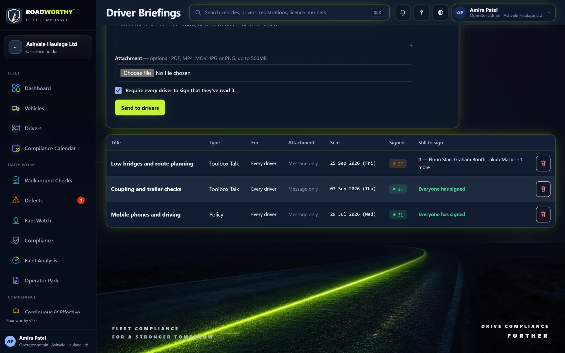Toggle the dark/light theme contrast icon
The image size is (565, 353).
click(440, 12)
